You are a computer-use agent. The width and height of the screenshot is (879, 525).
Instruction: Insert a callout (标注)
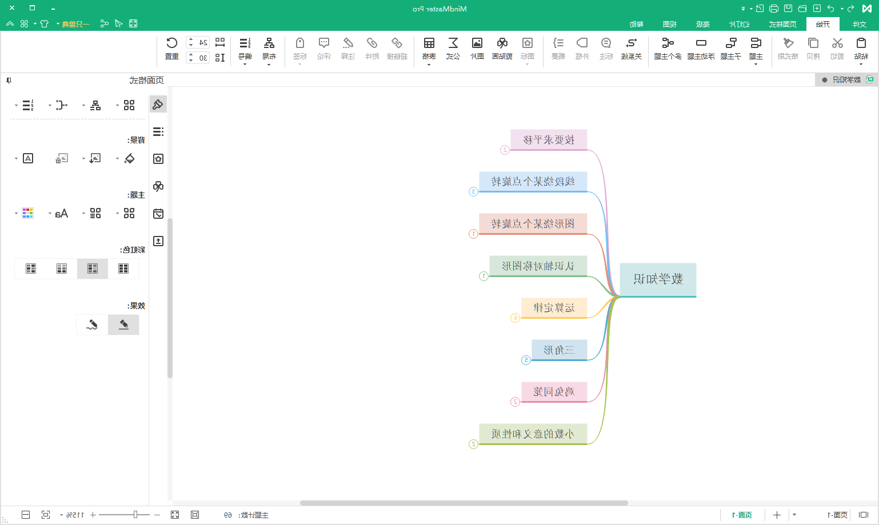pyautogui.click(x=606, y=43)
